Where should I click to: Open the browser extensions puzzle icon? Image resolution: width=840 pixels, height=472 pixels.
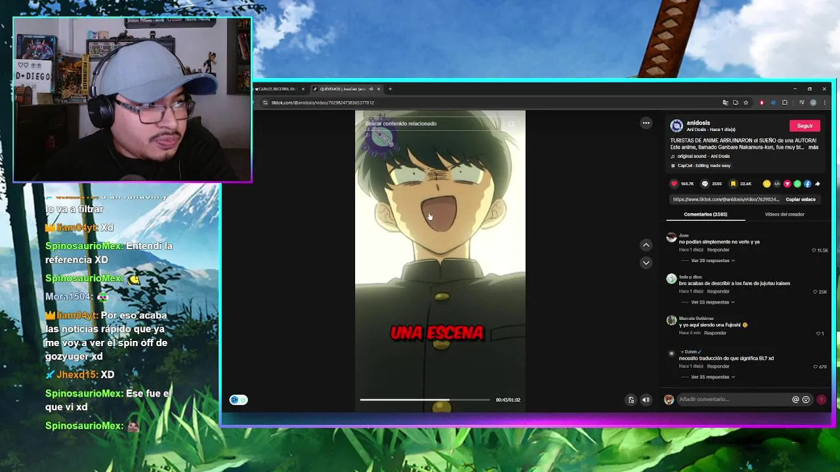click(x=784, y=102)
